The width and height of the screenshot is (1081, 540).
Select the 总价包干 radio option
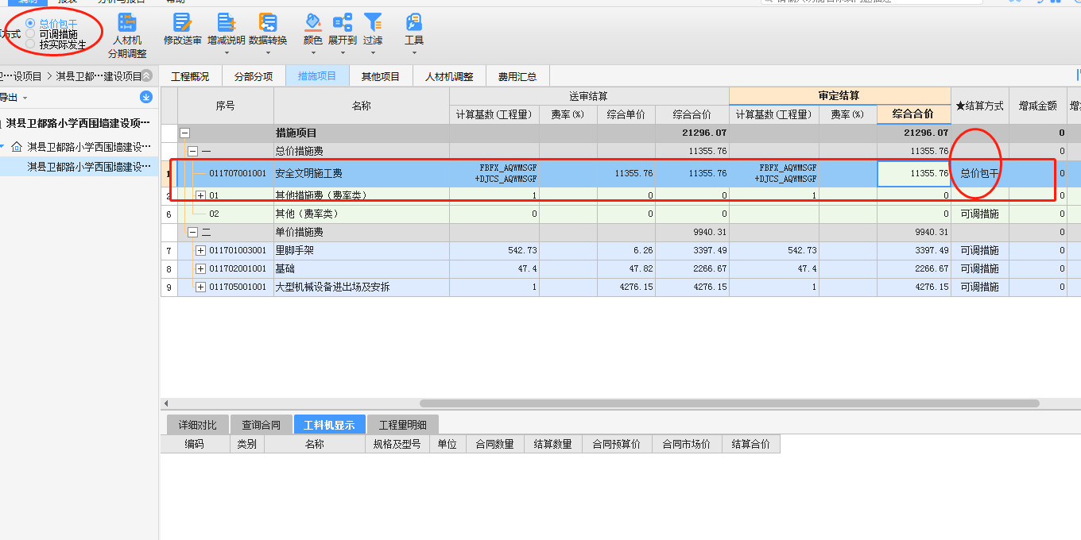coord(30,24)
